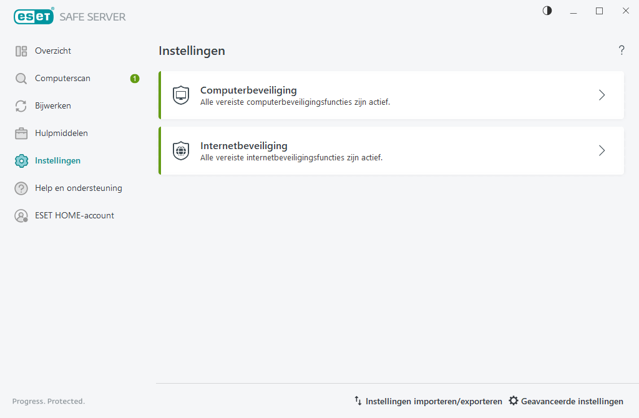Select the Computerscan magnifier icon
This screenshot has height=418, width=639.
tap(21, 78)
